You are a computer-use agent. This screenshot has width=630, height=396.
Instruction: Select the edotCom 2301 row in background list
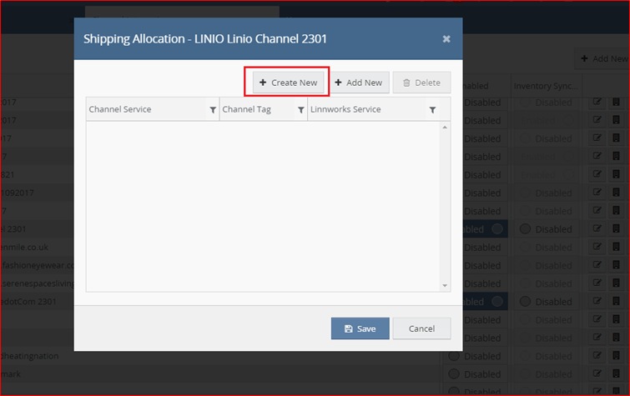pos(37,302)
